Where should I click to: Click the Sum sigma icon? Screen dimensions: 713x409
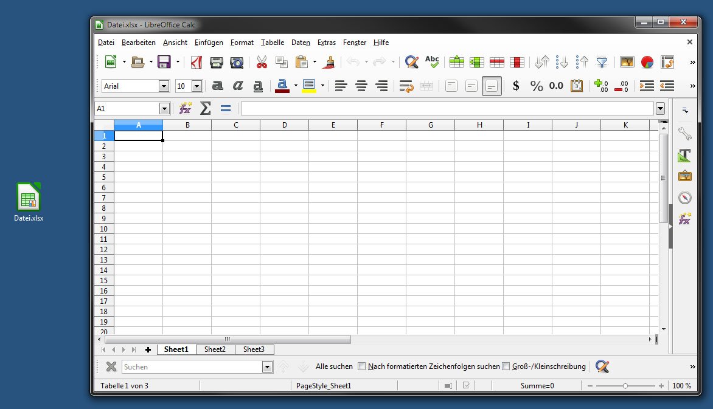206,108
